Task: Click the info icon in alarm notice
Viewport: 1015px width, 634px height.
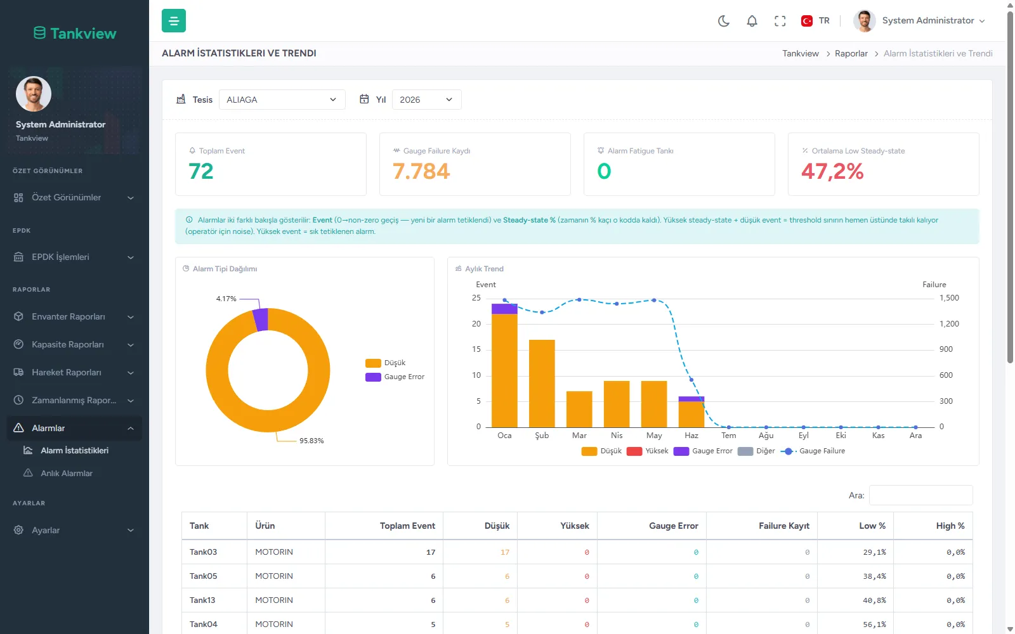Action: (189, 220)
